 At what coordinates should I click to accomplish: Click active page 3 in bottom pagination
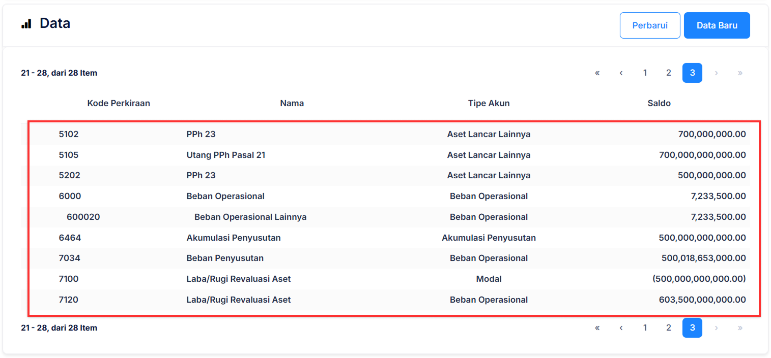click(692, 328)
